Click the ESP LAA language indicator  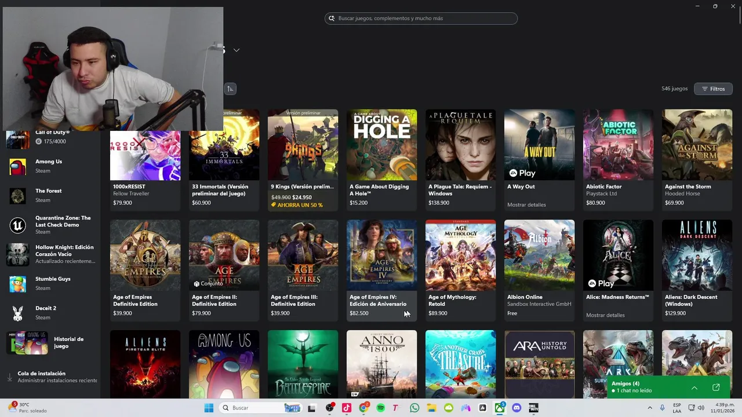[677, 408]
